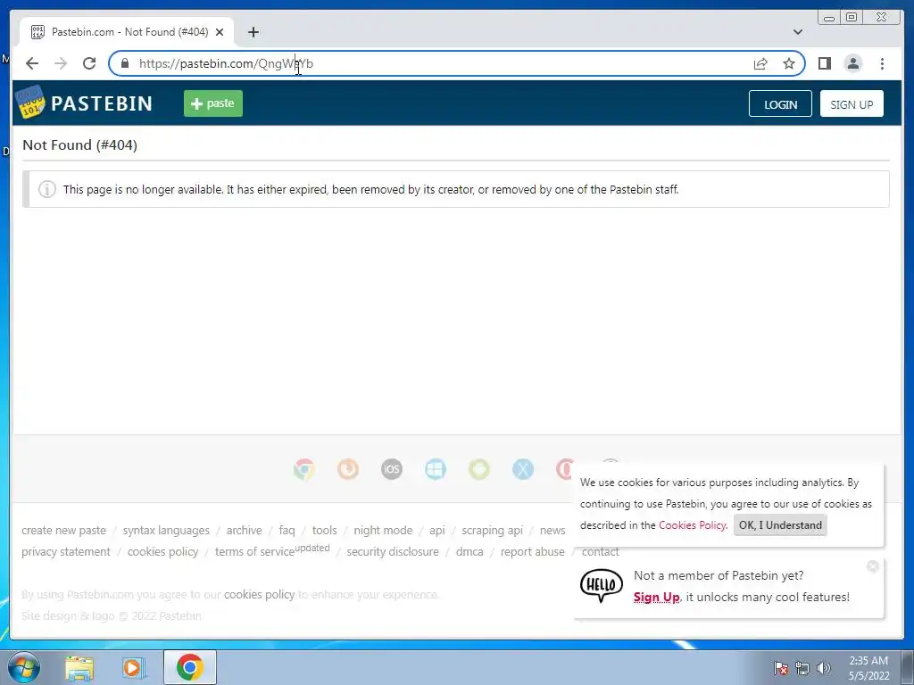
Task: Click the Sign Up link in promo
Action: click(x=656, y=597)
